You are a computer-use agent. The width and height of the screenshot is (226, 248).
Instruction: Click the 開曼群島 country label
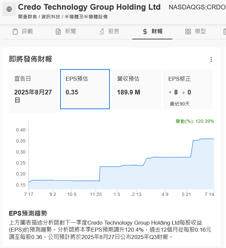(x=27, y=17)
